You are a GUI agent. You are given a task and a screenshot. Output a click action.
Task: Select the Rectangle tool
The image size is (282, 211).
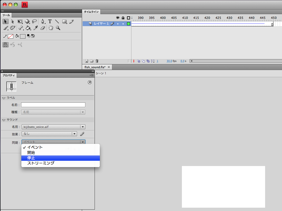coord(64,22)
